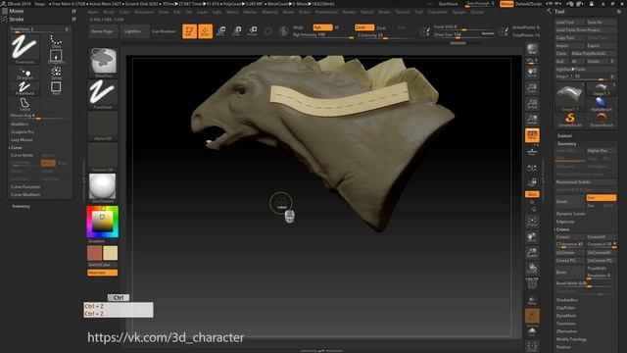The width and height of the screenshot is (627, 353).
Task: Expand the DynaMesh section
Action: (x=566, y=316)
